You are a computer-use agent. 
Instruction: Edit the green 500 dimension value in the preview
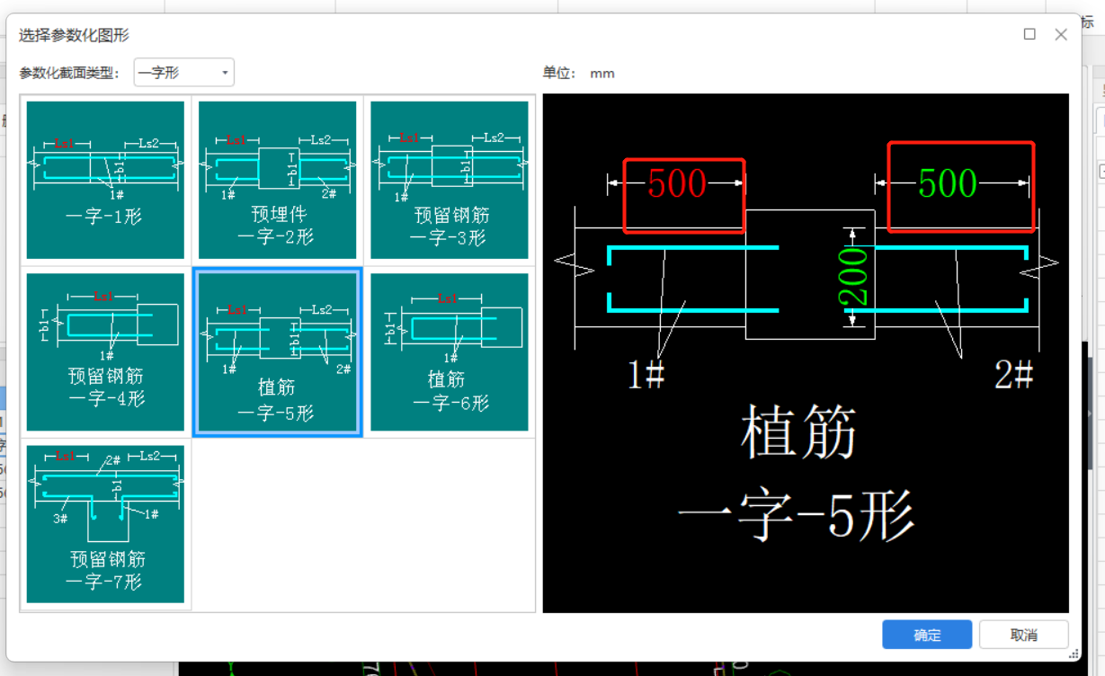click(x=948, y=183)
